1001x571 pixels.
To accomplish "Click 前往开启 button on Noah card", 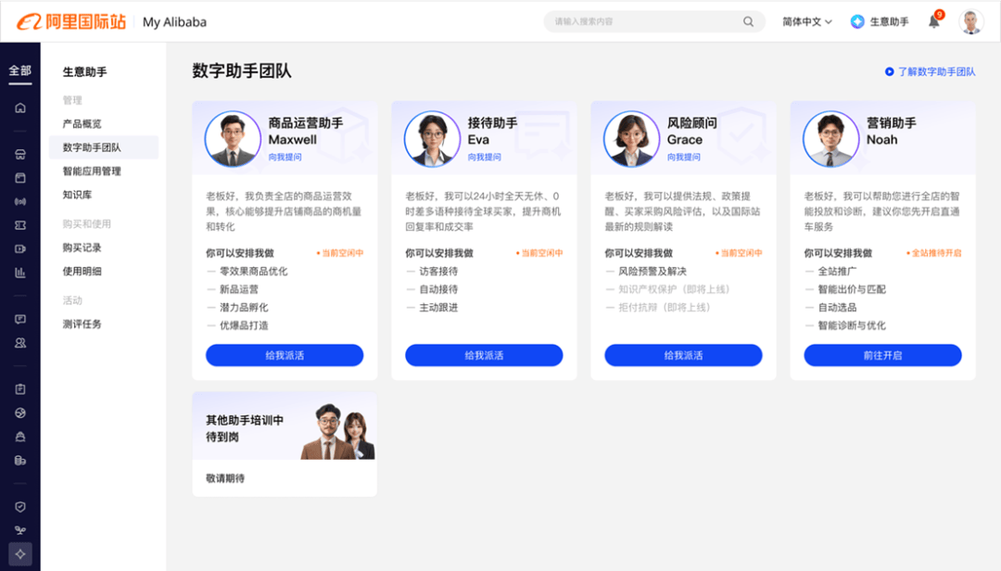I will point(882,355).
